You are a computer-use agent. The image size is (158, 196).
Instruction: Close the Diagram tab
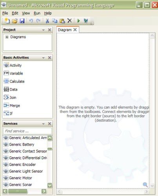75,30
